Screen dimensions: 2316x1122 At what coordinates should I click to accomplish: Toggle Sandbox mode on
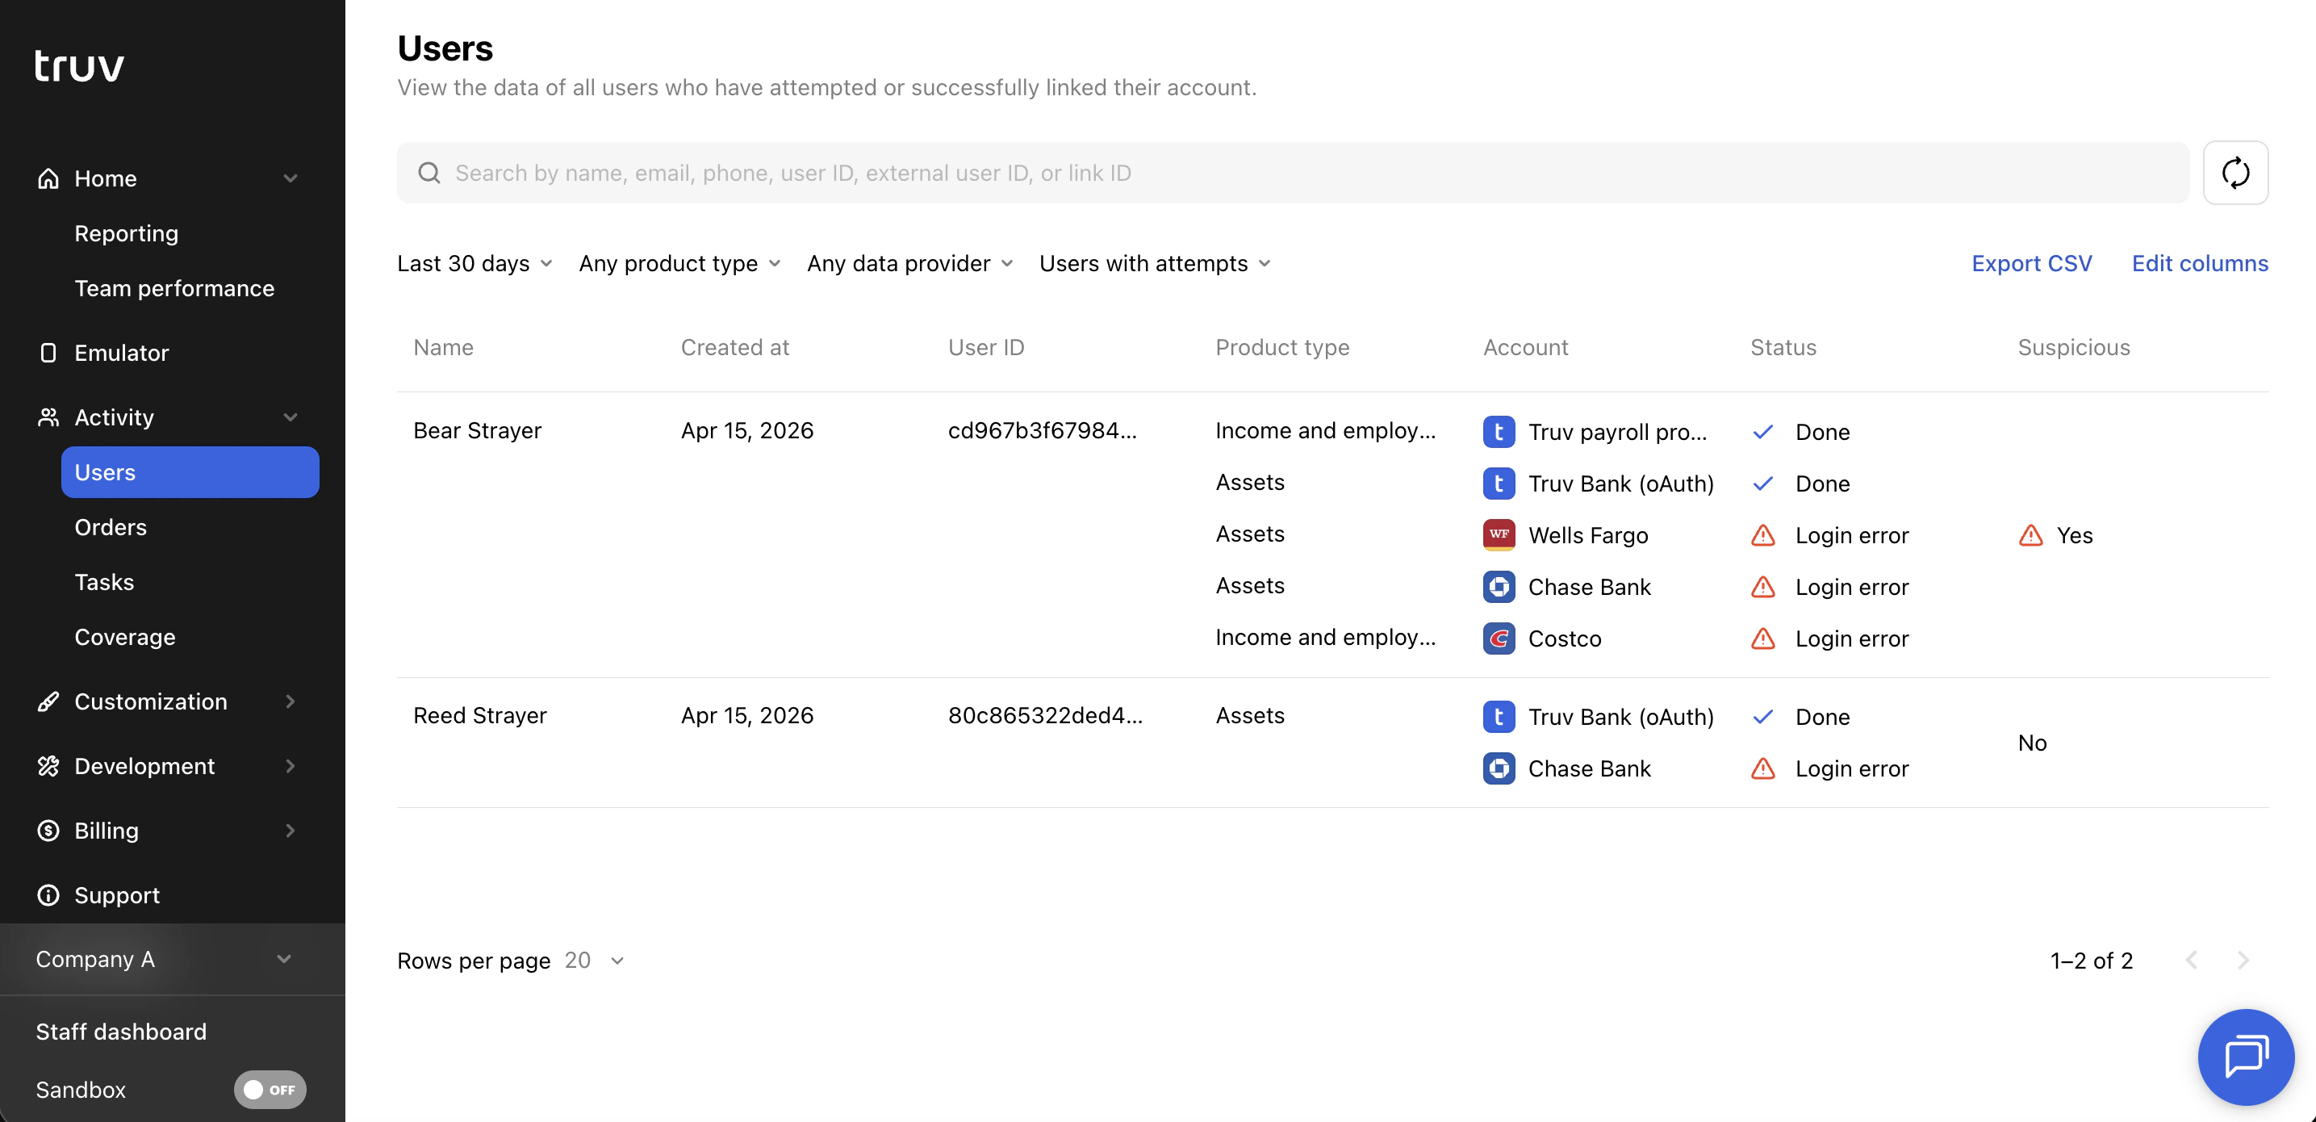(270, 1089)
